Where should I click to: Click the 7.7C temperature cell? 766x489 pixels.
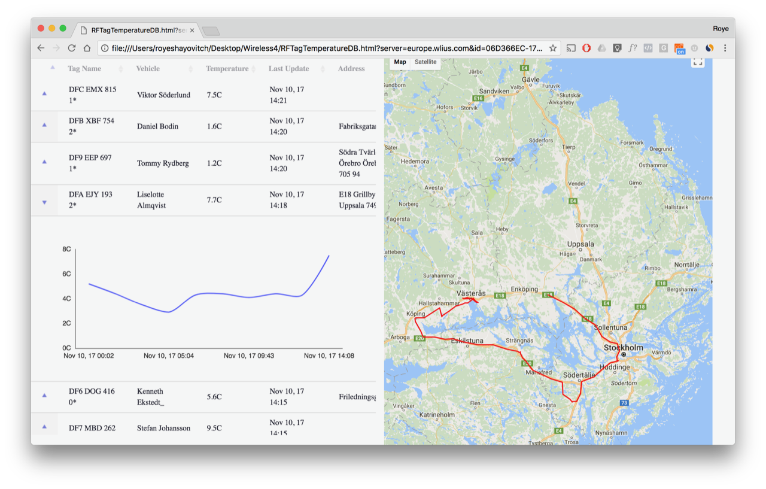(x=214, y=200)
